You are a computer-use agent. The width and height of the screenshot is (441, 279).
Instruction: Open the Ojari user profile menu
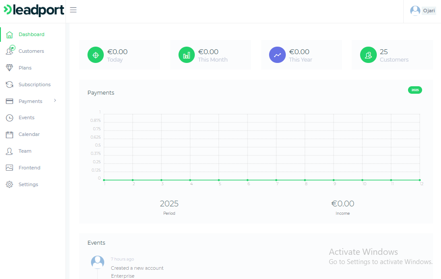tap(423, 11)
